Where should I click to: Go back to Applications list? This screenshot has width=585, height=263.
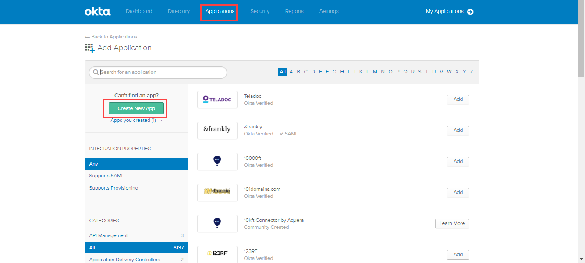point(111,37)
